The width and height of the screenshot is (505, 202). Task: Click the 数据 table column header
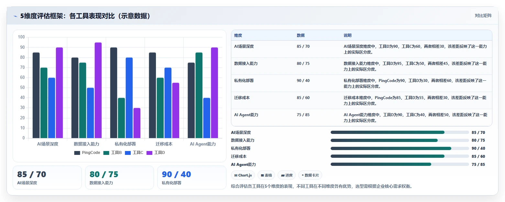click(x=301, y=35)
